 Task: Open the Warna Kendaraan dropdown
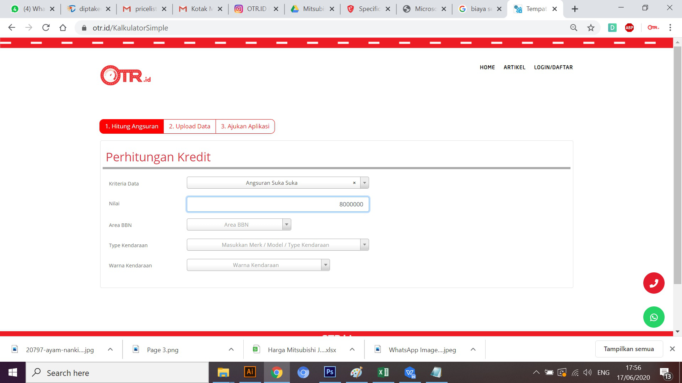tap(325, 265)
